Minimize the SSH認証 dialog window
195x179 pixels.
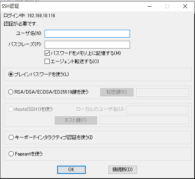(150, 6)
